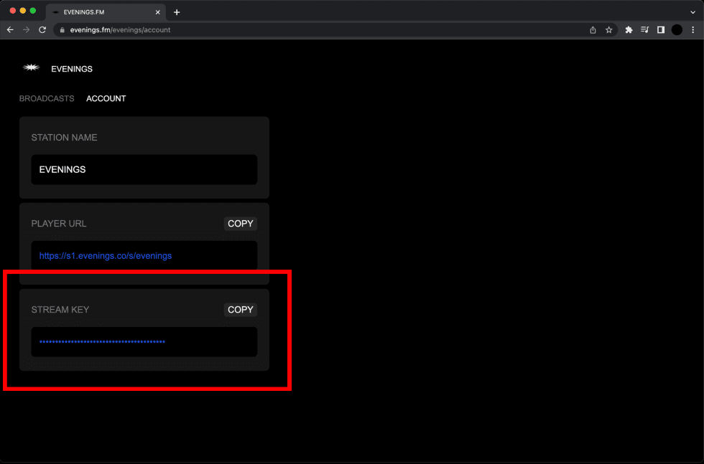704x464 pixels.
Task: Open the profile avatar menu
Action: 677,30
